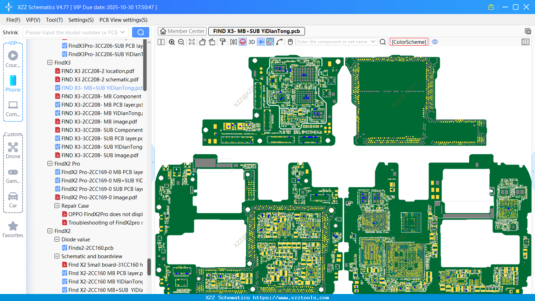
Task: Open the www.xzztools.com link in status bar
Action: 291,297
